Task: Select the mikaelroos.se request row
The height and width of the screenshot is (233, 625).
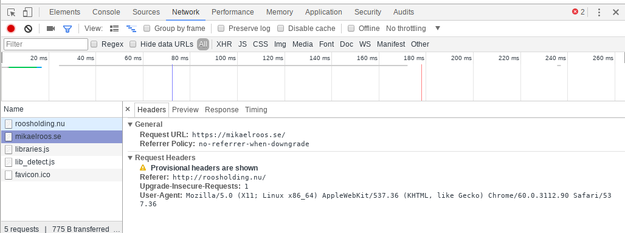Action: [62, 137]
